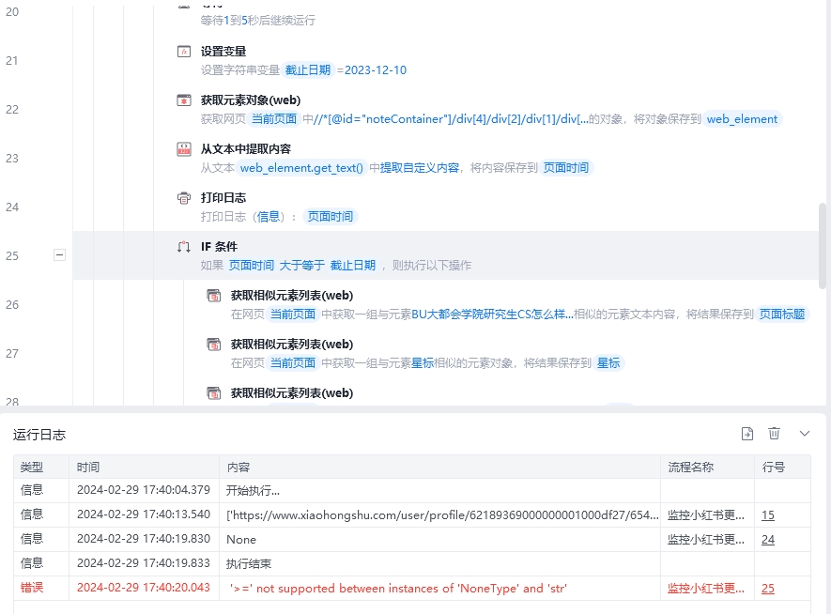Click red 监控小红书更... flow name in error row
Screen dimensions: 831x614
pyautogui.click(x=706, y=588)
